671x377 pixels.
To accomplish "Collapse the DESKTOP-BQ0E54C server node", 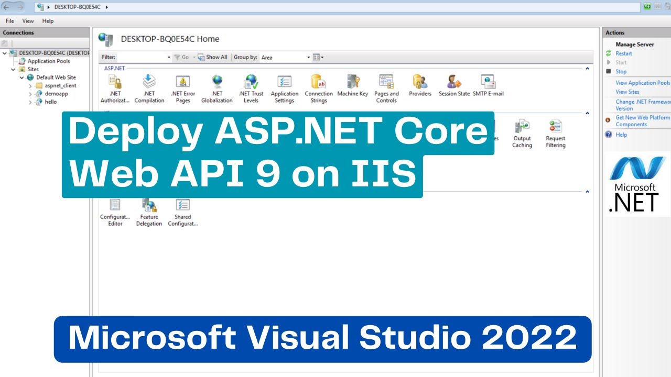I will (5, 53).
